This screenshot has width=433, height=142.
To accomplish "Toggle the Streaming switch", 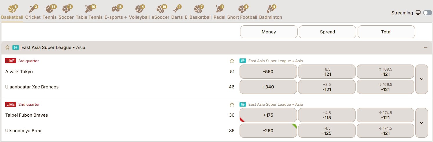I will tap(427, 13).
